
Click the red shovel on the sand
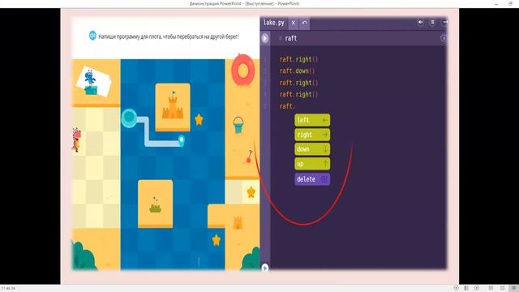[249, 157]
